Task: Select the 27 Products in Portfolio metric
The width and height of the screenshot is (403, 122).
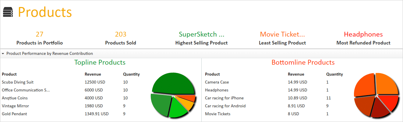Action: 40,38
